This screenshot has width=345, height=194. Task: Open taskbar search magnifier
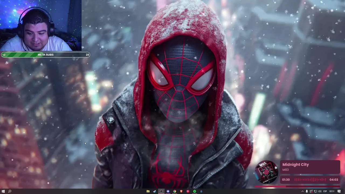[x=10, y=191]
